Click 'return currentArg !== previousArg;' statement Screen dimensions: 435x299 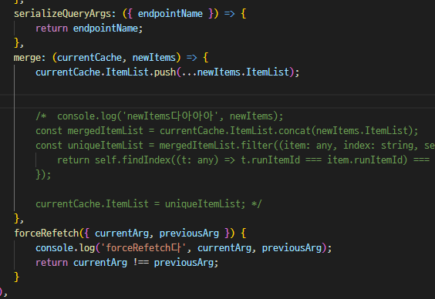(127, 263)
